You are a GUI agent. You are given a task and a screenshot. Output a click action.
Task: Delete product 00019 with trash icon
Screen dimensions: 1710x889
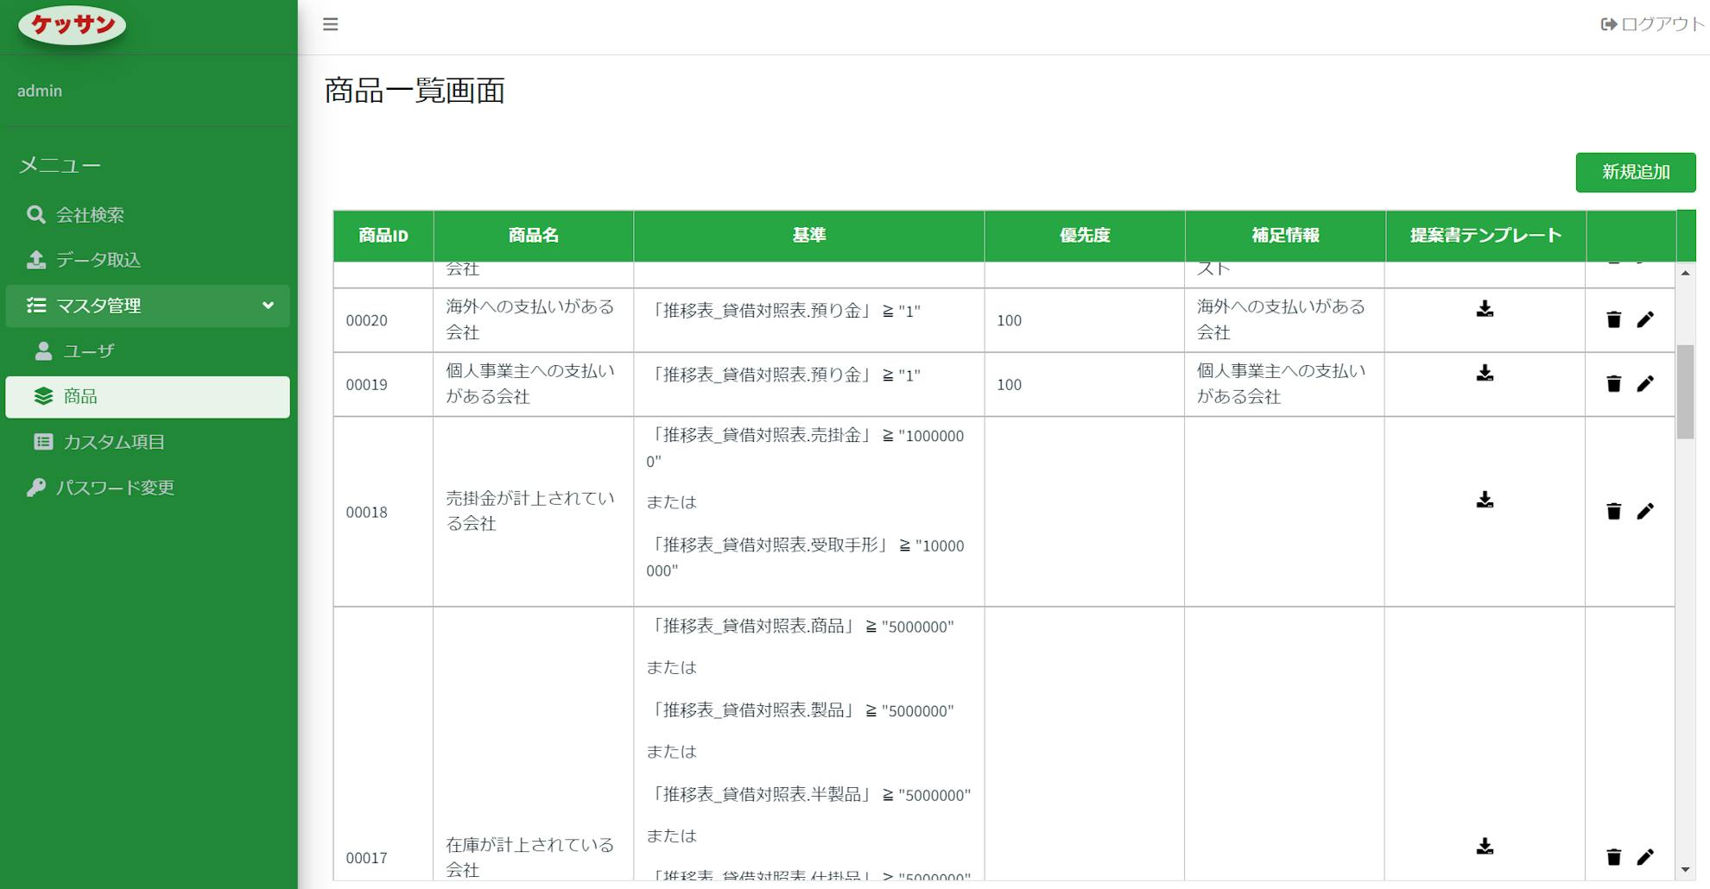1613,383
